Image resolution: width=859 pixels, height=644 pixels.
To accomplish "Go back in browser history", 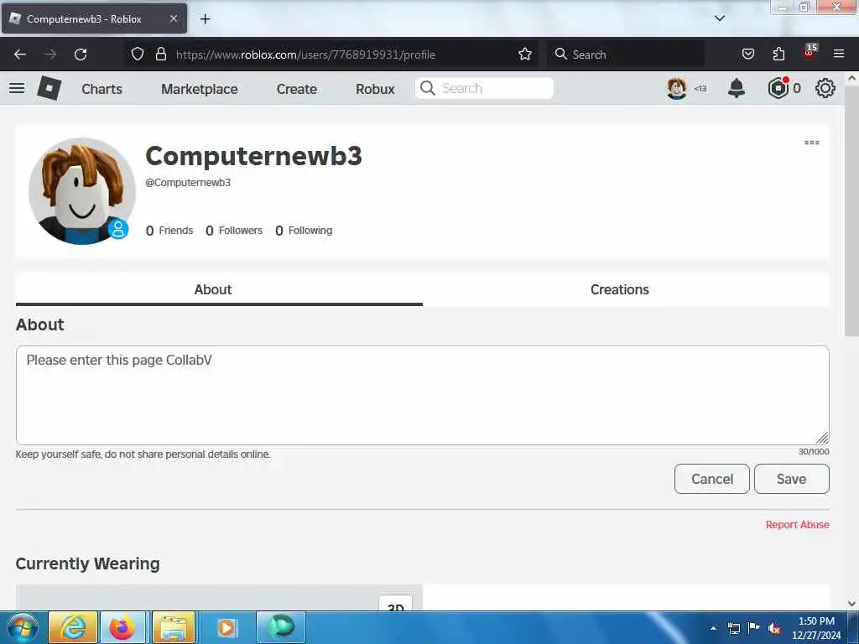I will point(20,55).
